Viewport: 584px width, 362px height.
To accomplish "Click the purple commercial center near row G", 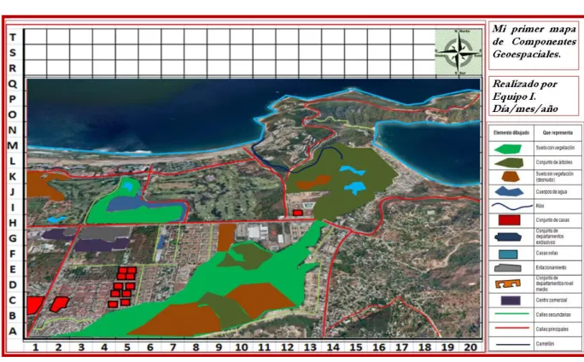I will pyautogui.click(x=102, y=245).
